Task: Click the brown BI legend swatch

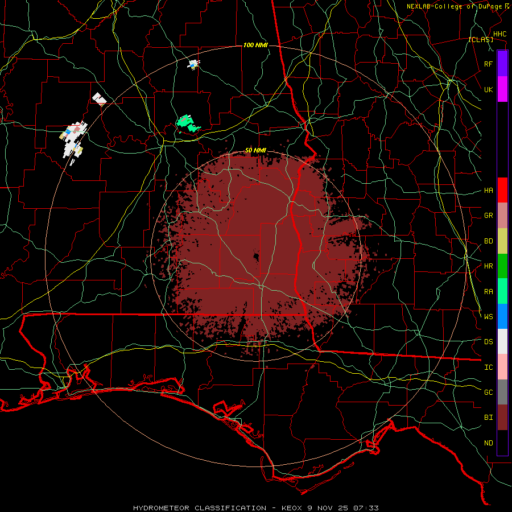Action: 502,418
